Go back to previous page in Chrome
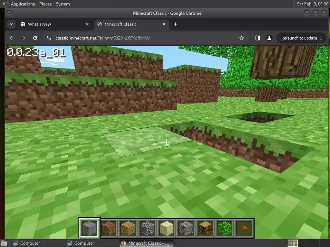330x247 pixels. [x=12, y=38]
